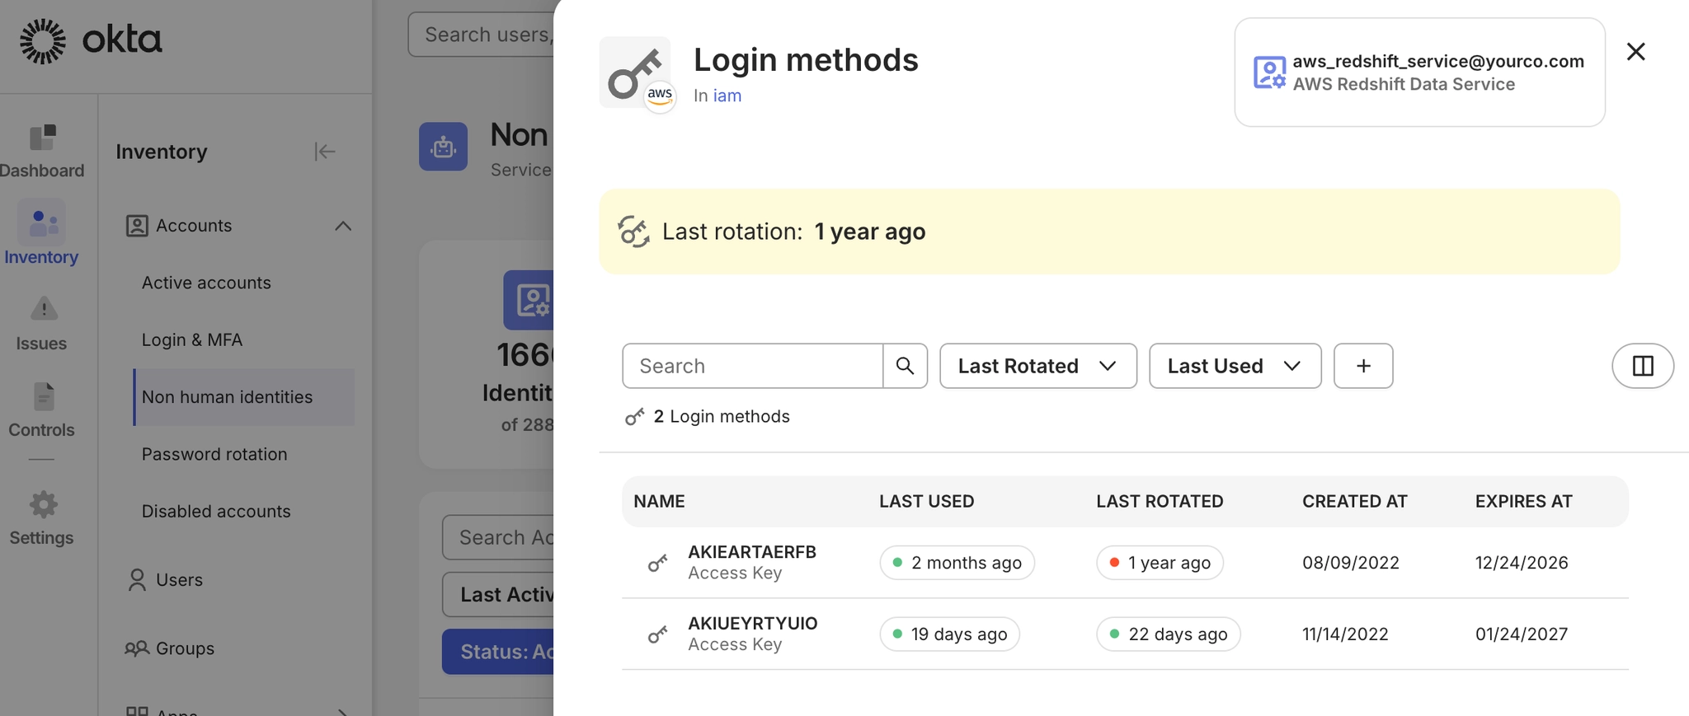Image resolution: width=1689 pixels, height=716 pixels.
Task: Collapse the Accounts section chevron
Action: click(x=343, y=226)
